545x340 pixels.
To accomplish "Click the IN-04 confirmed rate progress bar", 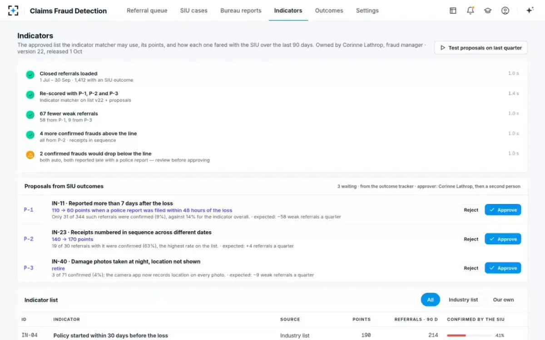I will click(469, 335).
